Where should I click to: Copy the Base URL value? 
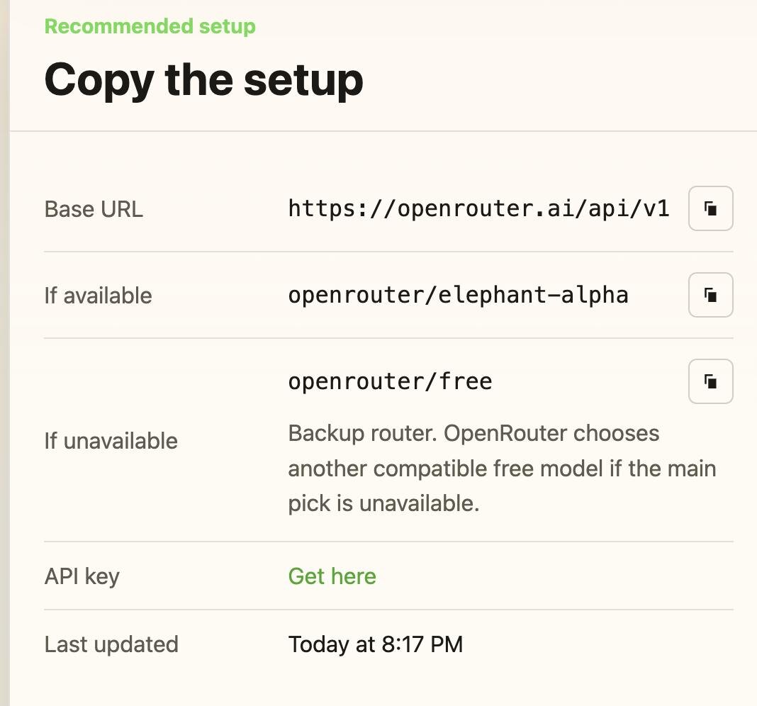[710, 209]
